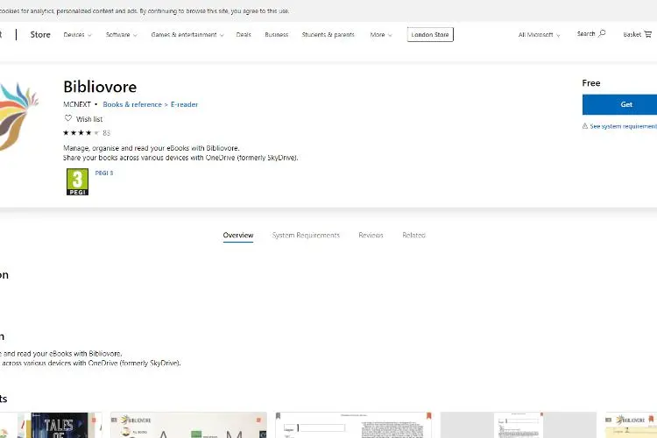Click the Wish list heart icon
Image resolution: width=657 pixels, height=438 pixels.
click(x=68, y=118)
